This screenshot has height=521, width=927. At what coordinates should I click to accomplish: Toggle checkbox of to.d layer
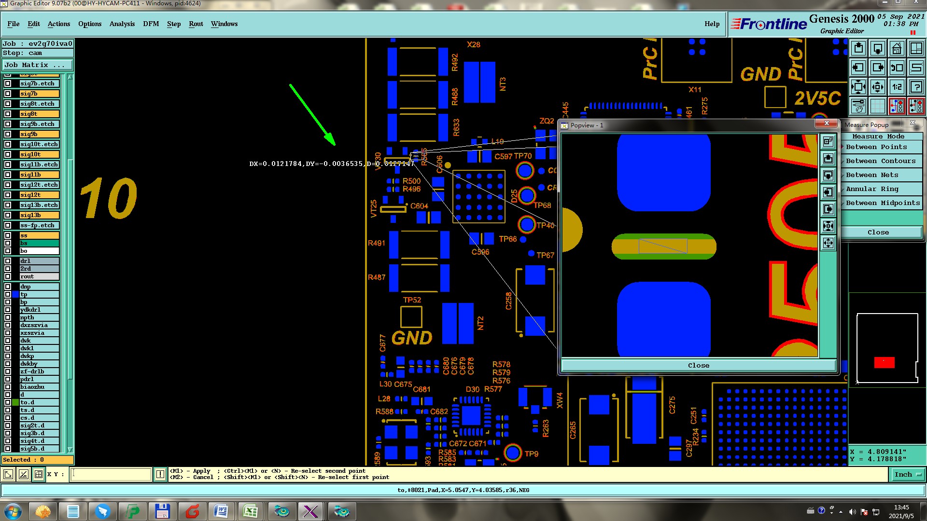click(8, 402)
